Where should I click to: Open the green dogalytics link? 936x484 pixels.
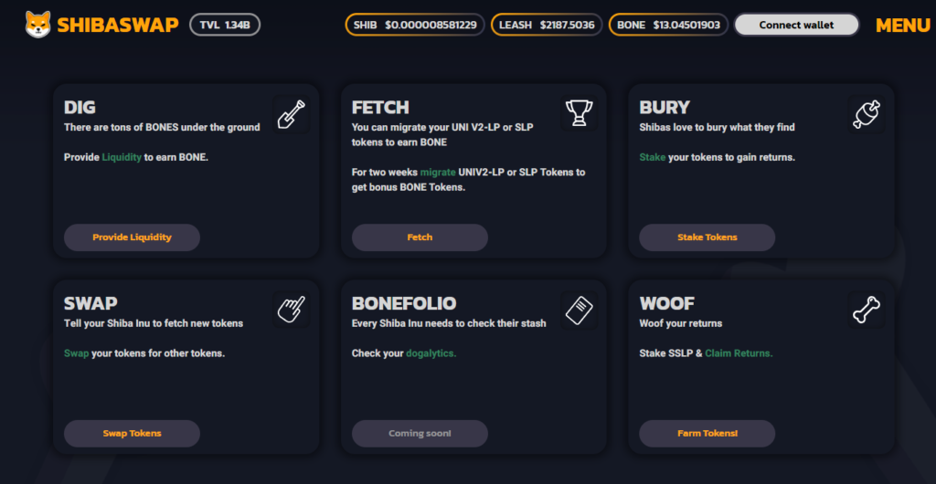pos(431,353)
